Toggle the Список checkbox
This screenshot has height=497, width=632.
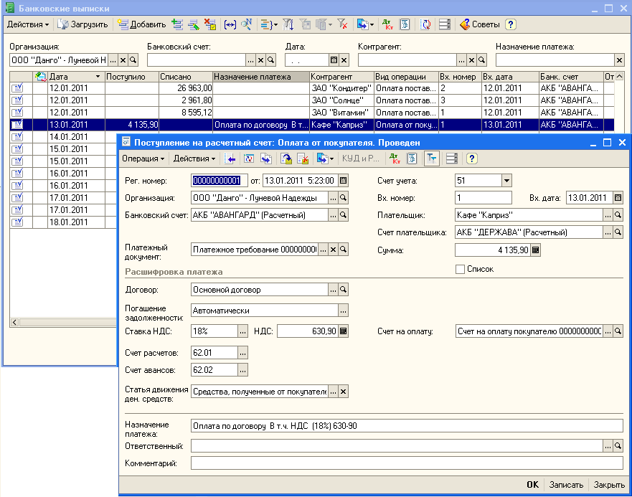coord(461,269)
